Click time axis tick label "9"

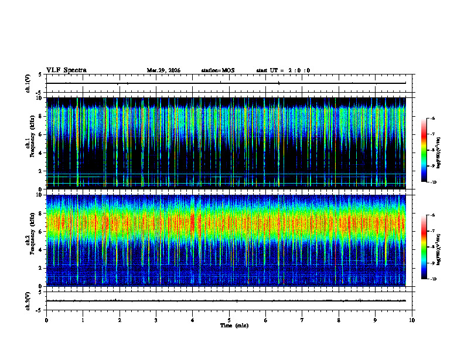pos(375,320)
